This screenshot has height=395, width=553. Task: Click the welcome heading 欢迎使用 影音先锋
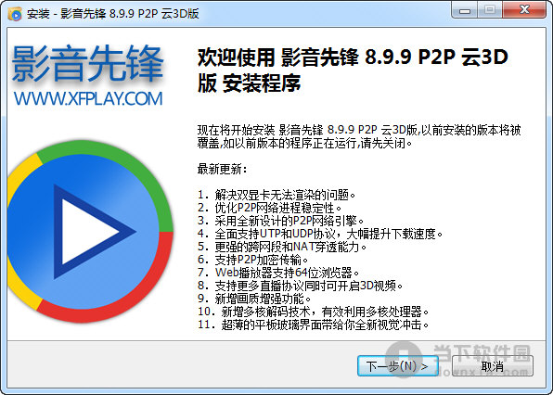coord(353,70)
